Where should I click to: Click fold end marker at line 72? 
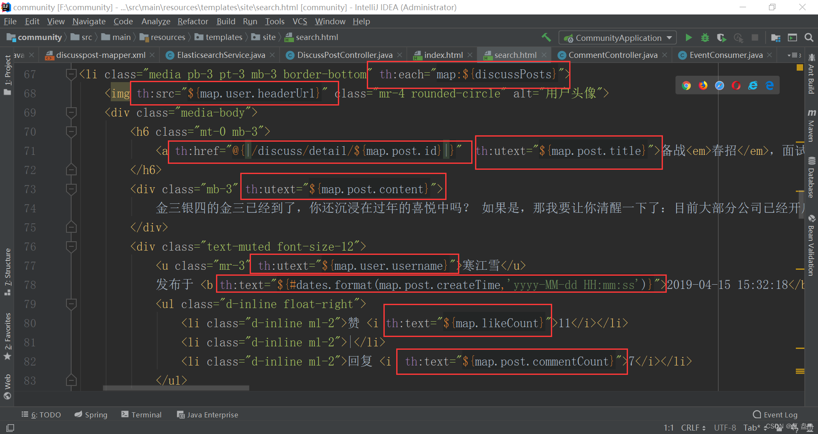click(71, 170)
